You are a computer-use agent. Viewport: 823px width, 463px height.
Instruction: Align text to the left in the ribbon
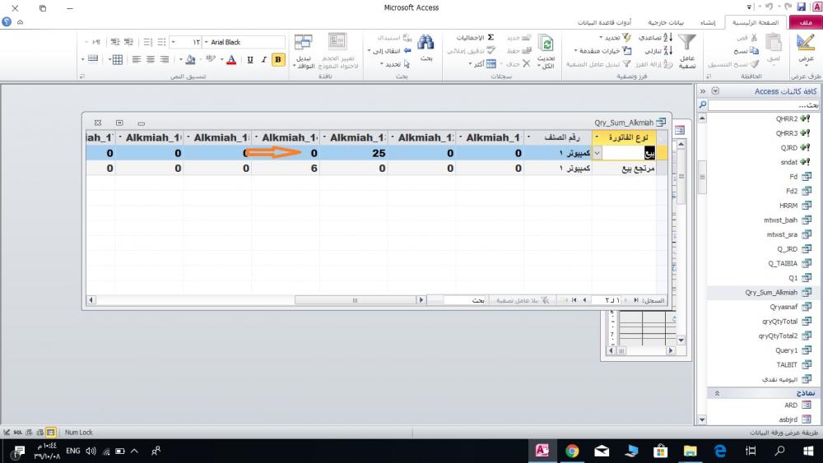[x=137, y=60]
